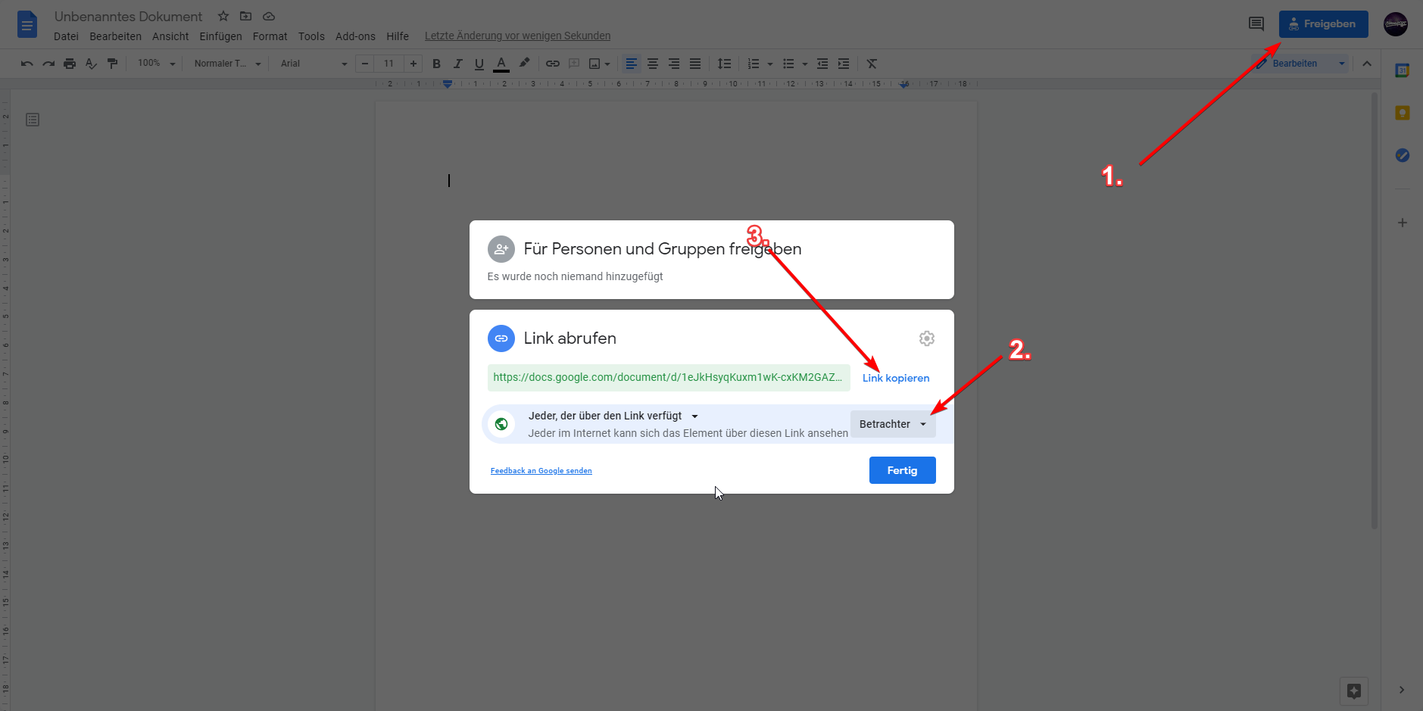Open the Arial font dropdown

pos(313,64)
